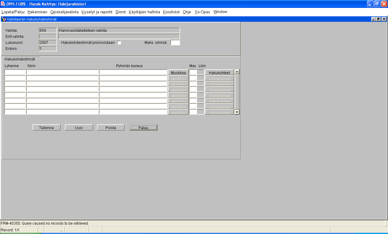Click the FRM-40350 status message
The width and height of the screenshot is (388, 234).
[45, 223]
